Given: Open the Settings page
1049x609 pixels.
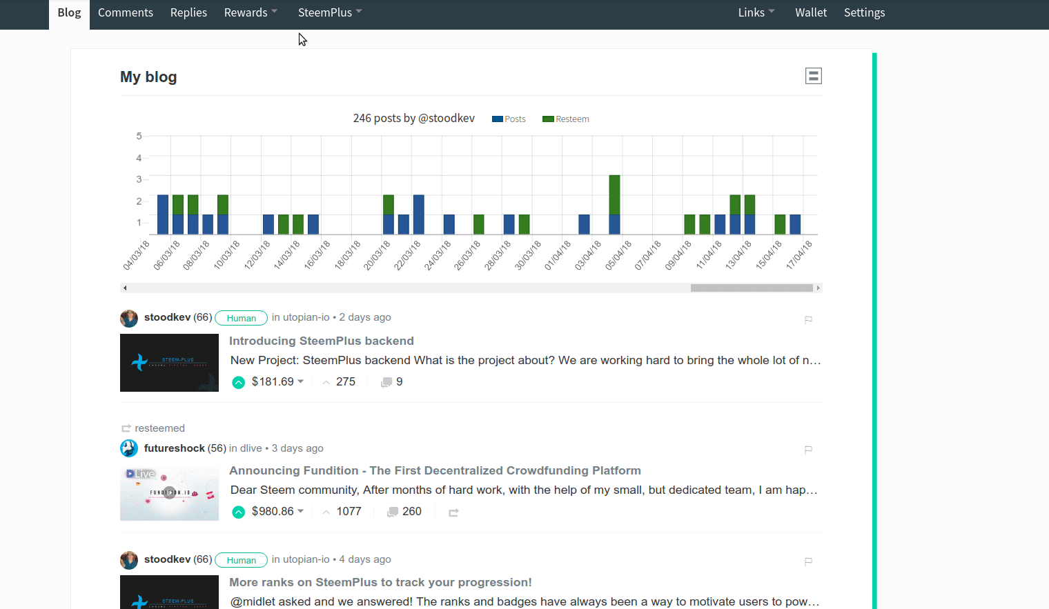Looking at the screenshot, I should 864,12.
